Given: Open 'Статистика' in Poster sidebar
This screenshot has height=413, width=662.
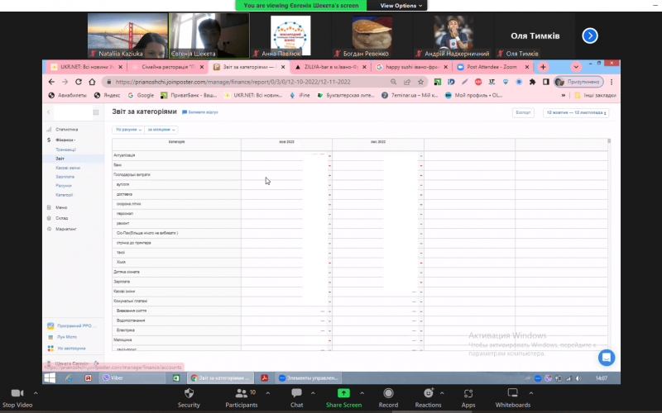Looking at the screenshot, I should pos(67,130).
